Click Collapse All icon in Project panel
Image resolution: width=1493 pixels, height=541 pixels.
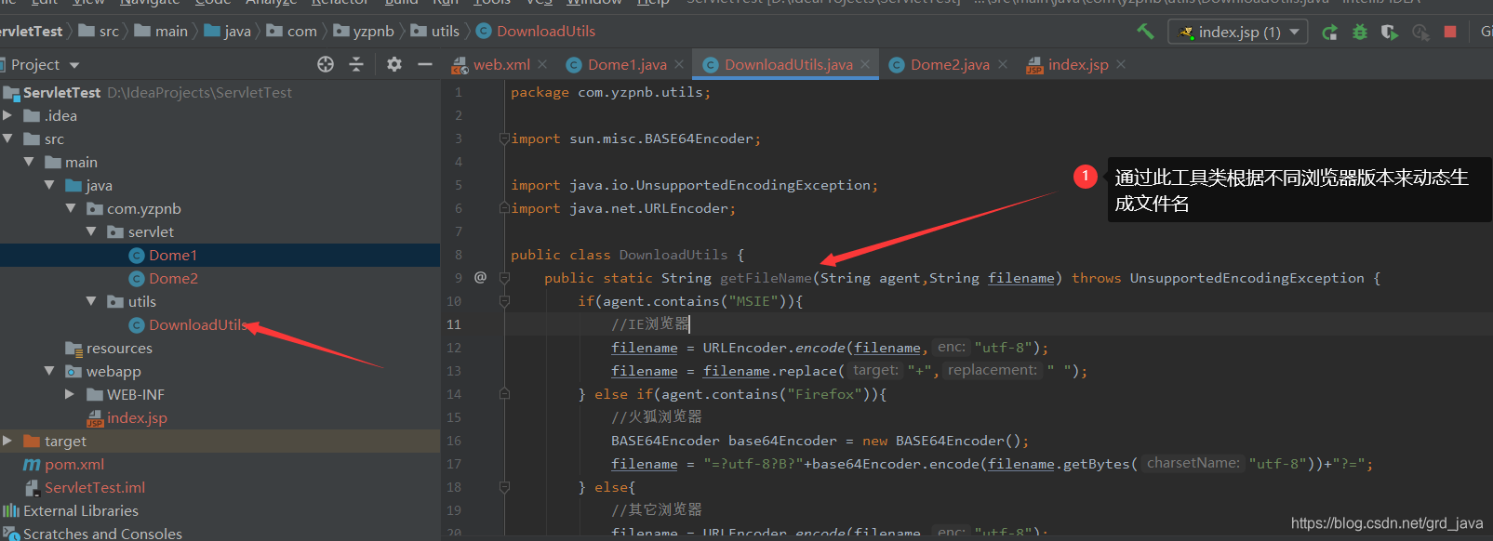click(x=356, y=64)
